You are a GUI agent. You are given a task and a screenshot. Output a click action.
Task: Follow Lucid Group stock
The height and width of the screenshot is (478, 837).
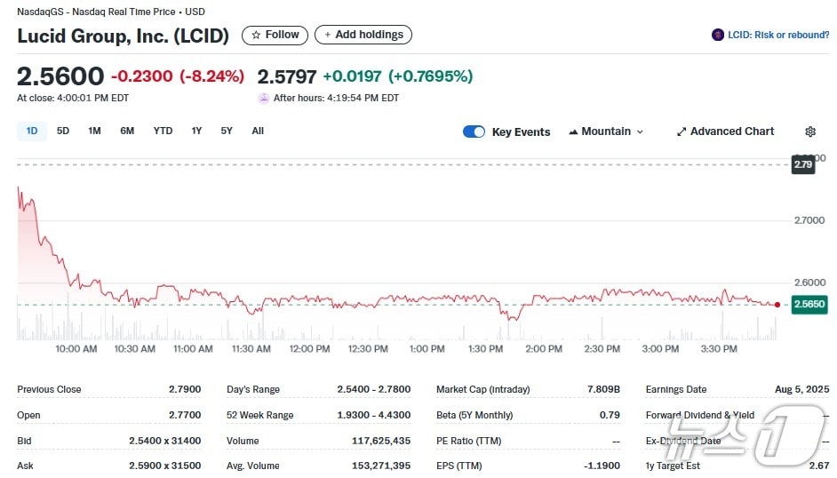pyautogui.click(x=275, y=35)
